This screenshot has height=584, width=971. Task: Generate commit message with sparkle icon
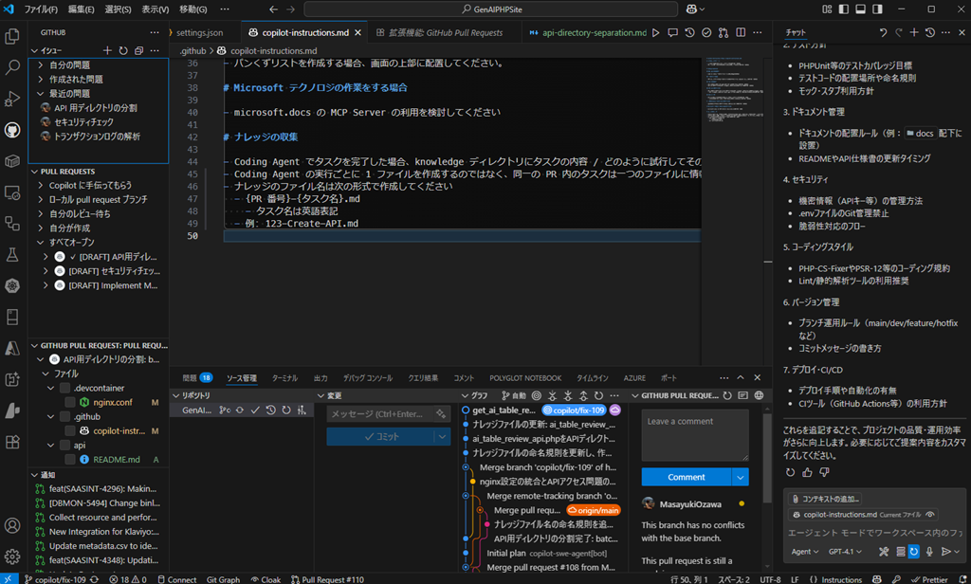(441, 413)
